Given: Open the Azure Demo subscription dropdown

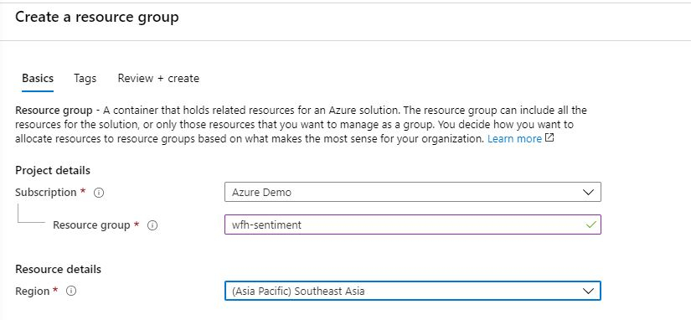Looking at the screenshot, I should 412,192.
